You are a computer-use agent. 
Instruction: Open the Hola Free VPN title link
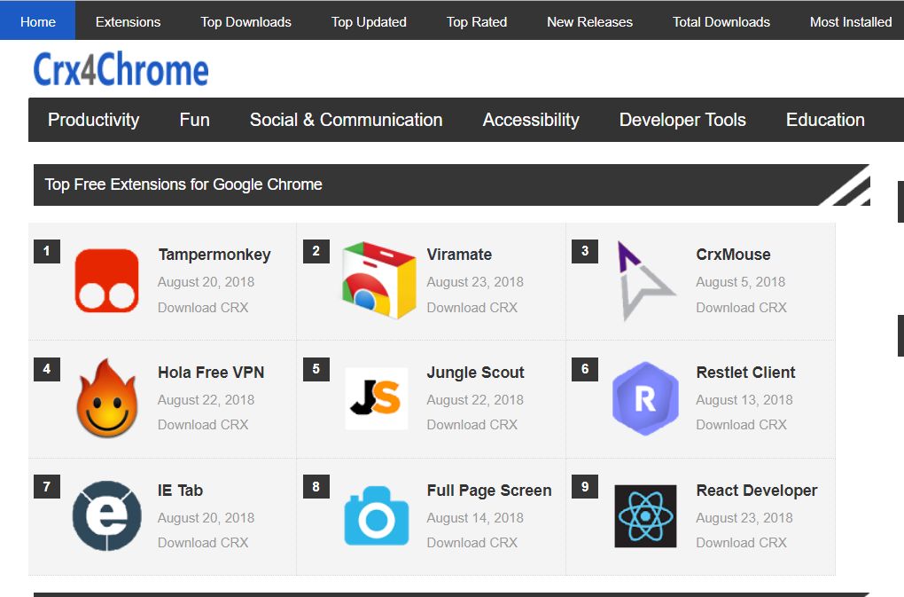coord(211,372)
